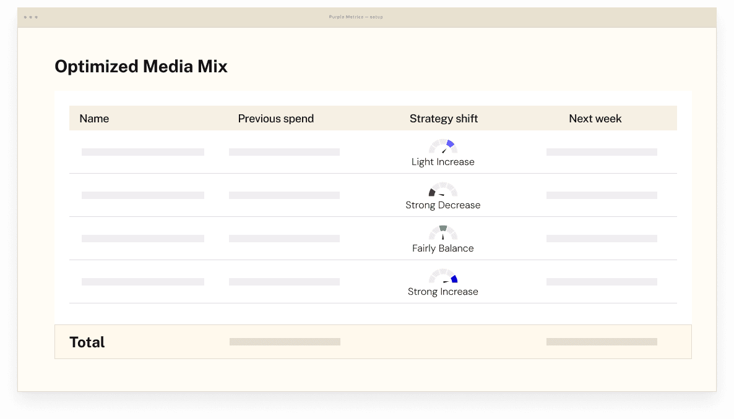734x419 pixels.
Task: Click the Light Increase gauge icon
Action: [x=443, y=146]
